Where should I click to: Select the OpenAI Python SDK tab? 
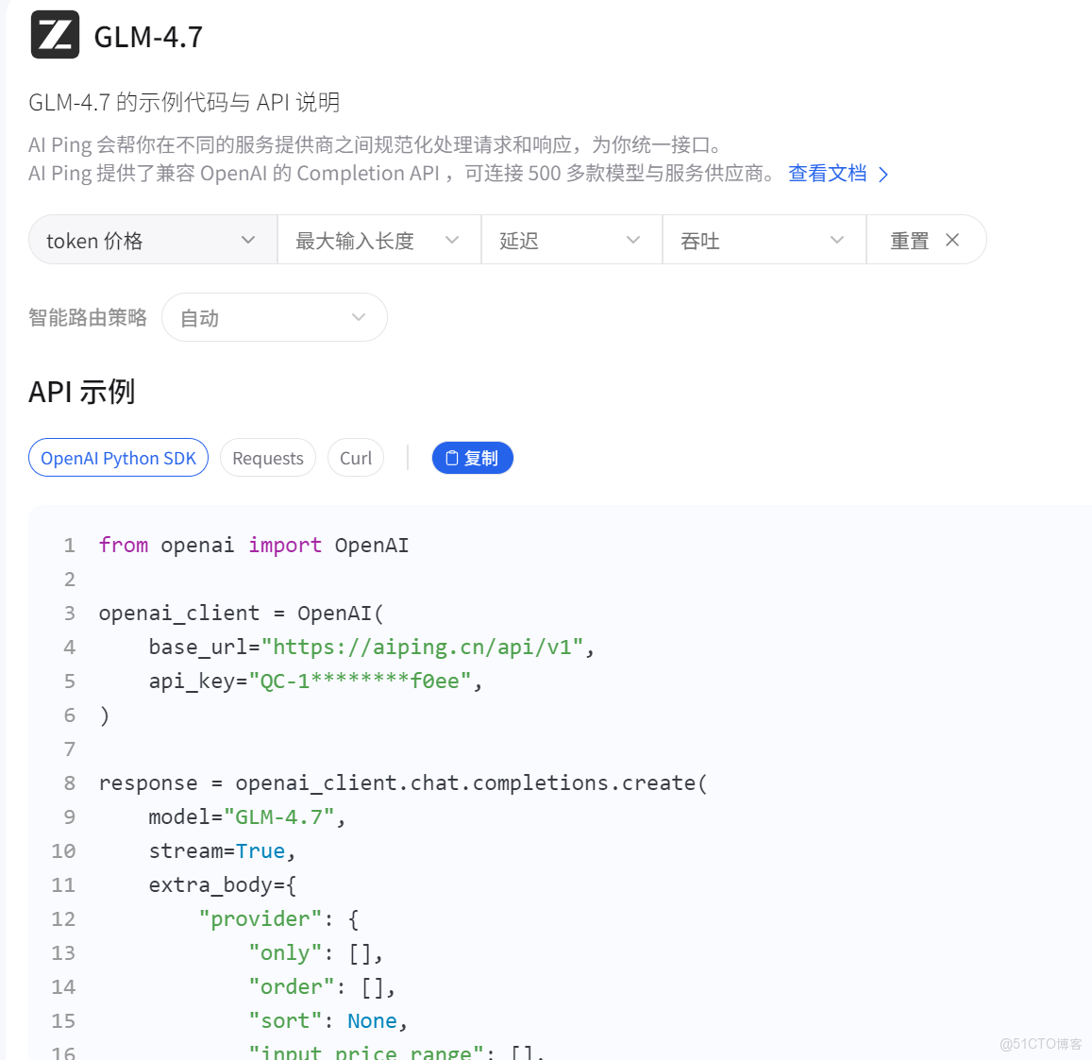[x=118, y=459]
